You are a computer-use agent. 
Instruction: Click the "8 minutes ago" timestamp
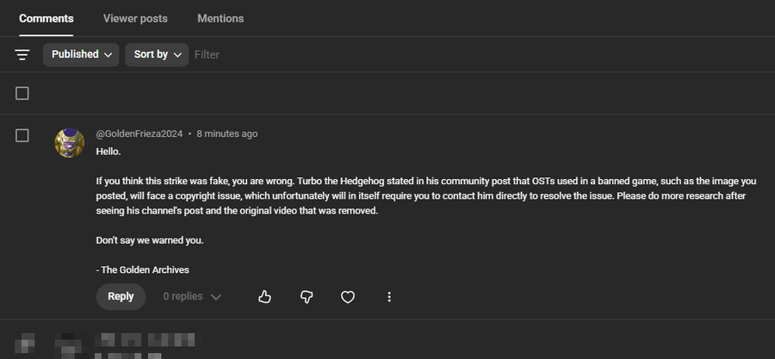click(226, 134)
